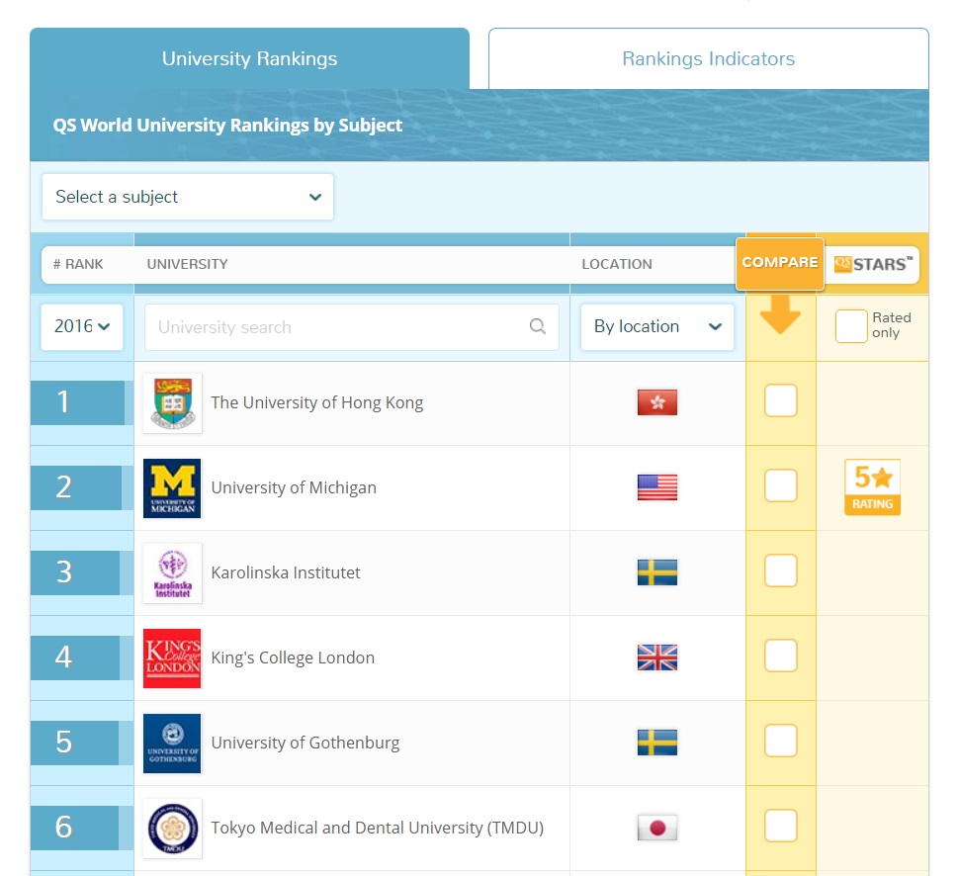959x876 pixels.
Task: Click the United Kingdom flag icon
Action: tap(657, 657)
